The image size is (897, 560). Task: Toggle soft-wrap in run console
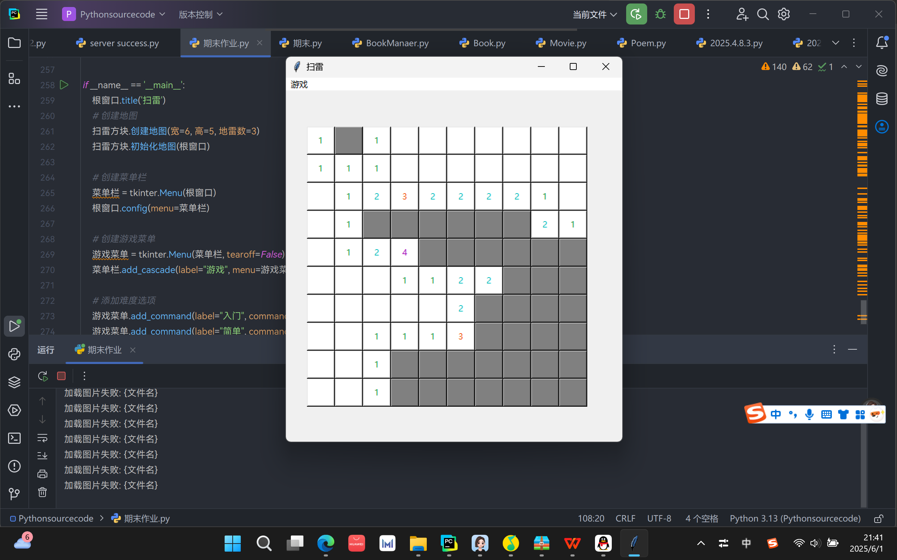[x=42, y=438]
